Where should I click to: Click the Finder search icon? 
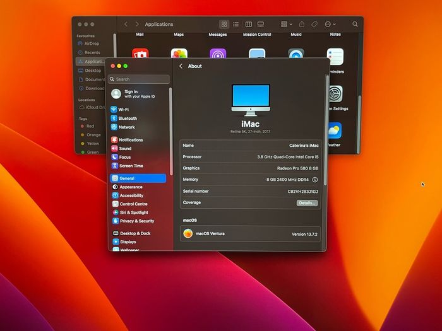click(x=355, y=25)
